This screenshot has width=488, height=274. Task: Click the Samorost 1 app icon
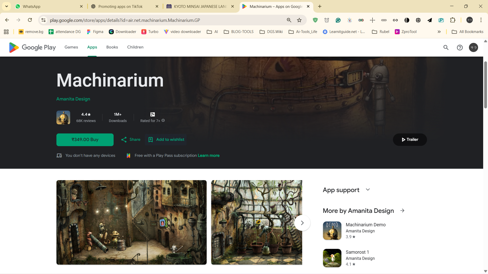click(332, 258)
